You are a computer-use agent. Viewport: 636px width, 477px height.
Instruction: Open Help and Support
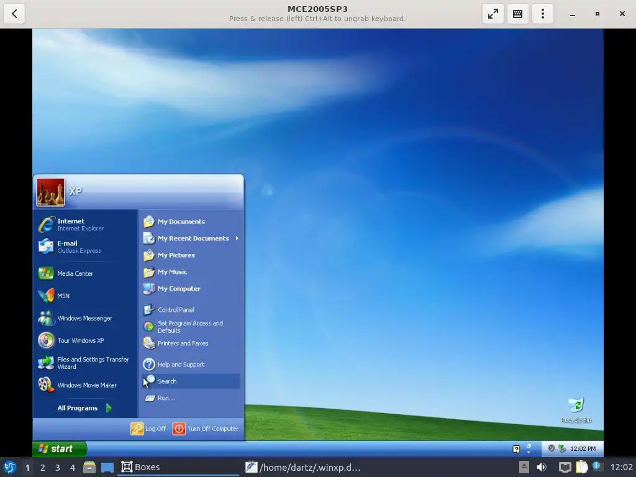point(191,364)
